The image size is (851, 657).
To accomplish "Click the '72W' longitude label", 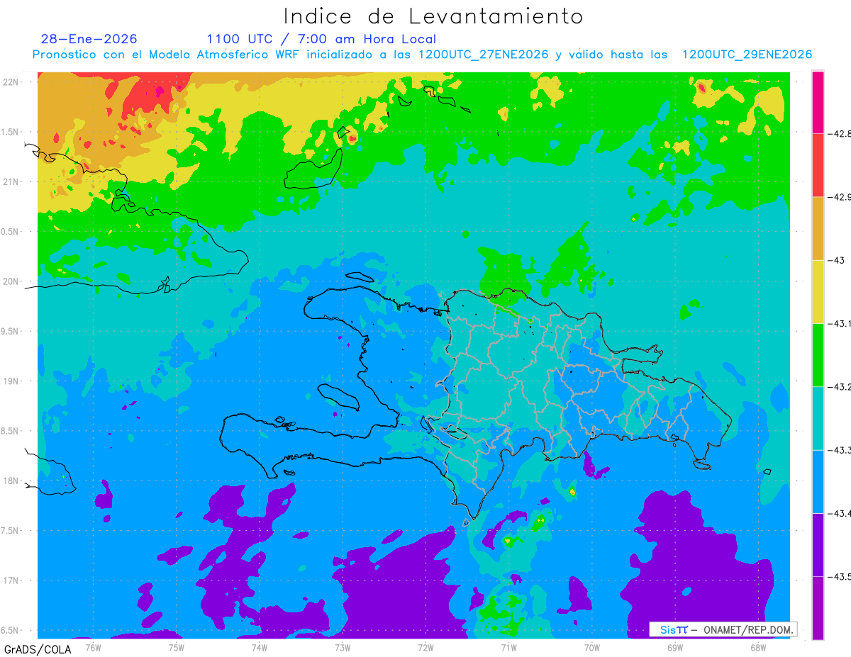I will [425, 648].
